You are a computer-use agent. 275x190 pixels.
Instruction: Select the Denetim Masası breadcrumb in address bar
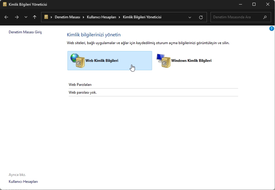point(67,17)
